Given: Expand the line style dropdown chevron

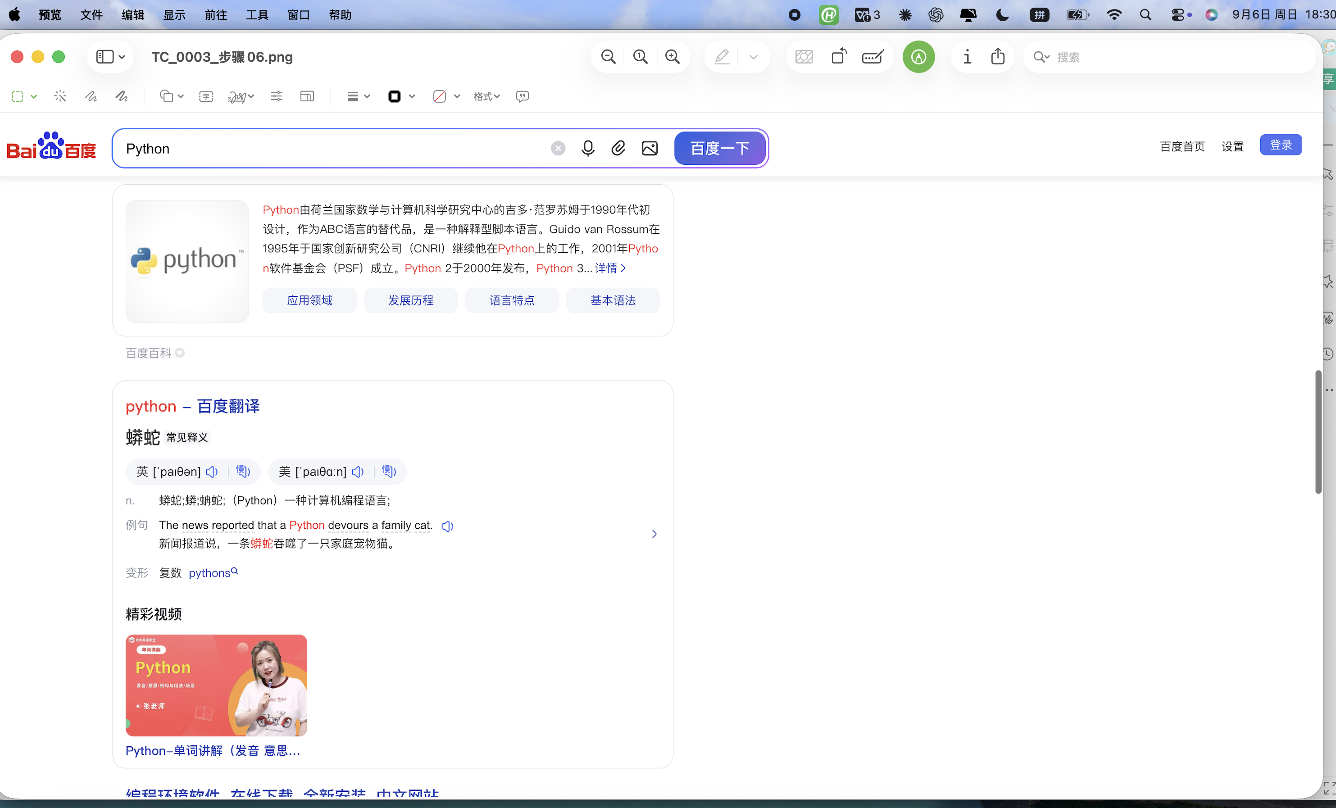Looking at the screenshot, I should (367, 96).
